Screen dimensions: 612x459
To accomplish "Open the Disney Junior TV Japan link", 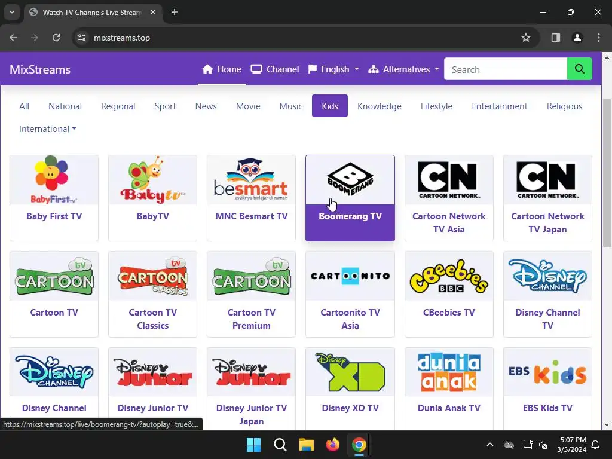I will point(252,415).
